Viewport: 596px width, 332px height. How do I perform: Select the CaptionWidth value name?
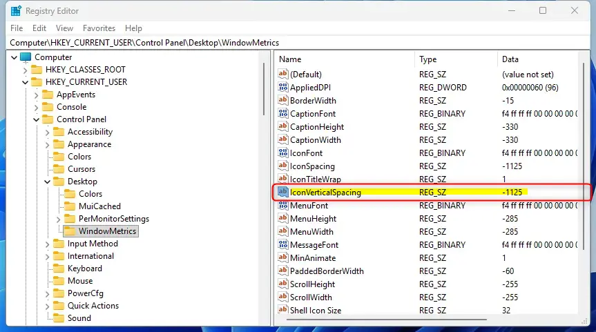click(x=316, y=140)
